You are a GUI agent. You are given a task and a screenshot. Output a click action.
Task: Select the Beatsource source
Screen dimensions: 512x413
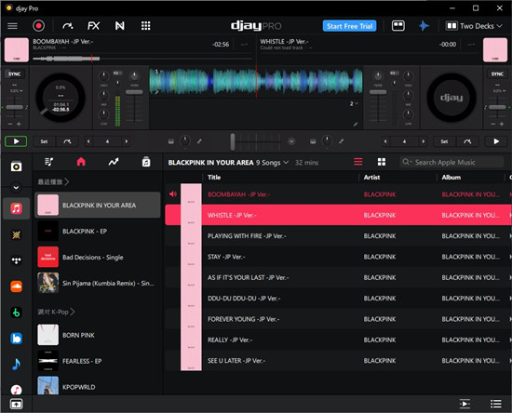click(16, 339)
